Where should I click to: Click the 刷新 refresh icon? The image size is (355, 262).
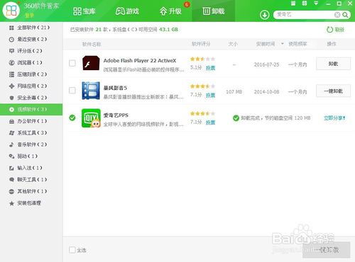click(x=329, y=30)
